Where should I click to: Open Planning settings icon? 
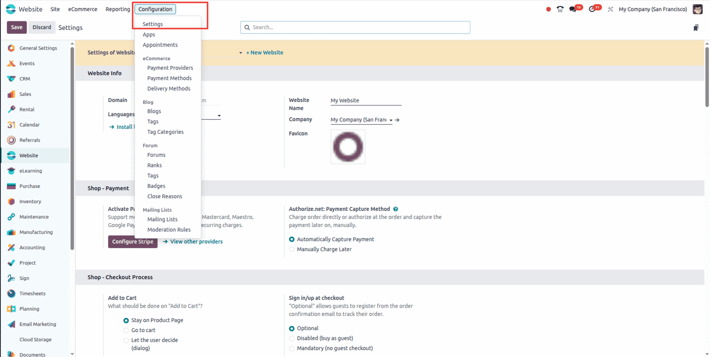pos(11,309)
